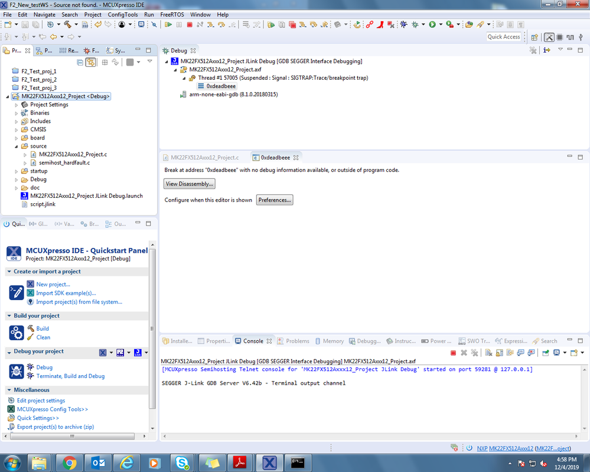Screen dimensions: 590x472
Task: Click Instruction Pointer icon in Debug view
Action: point(547,50)
